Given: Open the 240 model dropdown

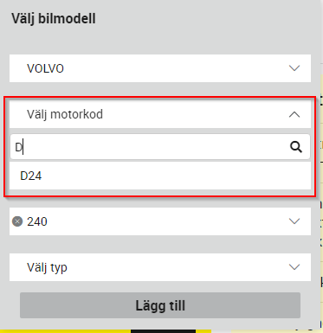Looking at the screenshot, I should click(160, 221).
